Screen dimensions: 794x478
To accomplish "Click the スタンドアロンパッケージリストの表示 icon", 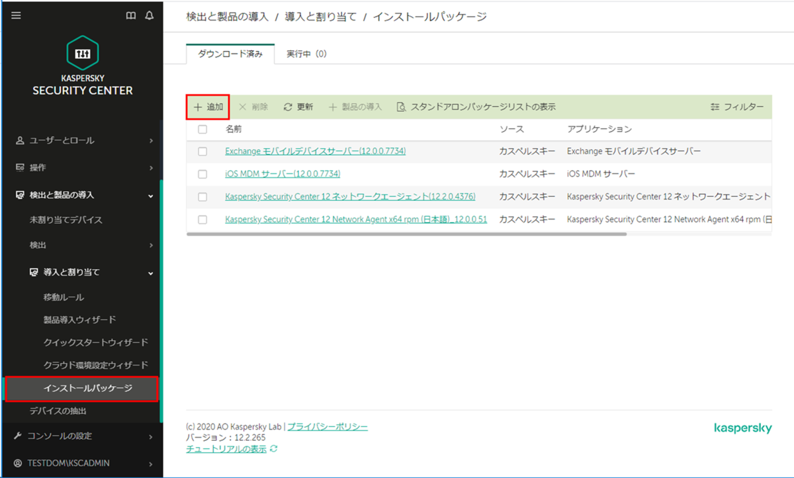I will coord(401,106).
